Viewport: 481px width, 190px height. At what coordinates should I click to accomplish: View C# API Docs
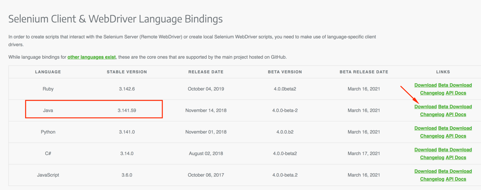pos(456,157)
